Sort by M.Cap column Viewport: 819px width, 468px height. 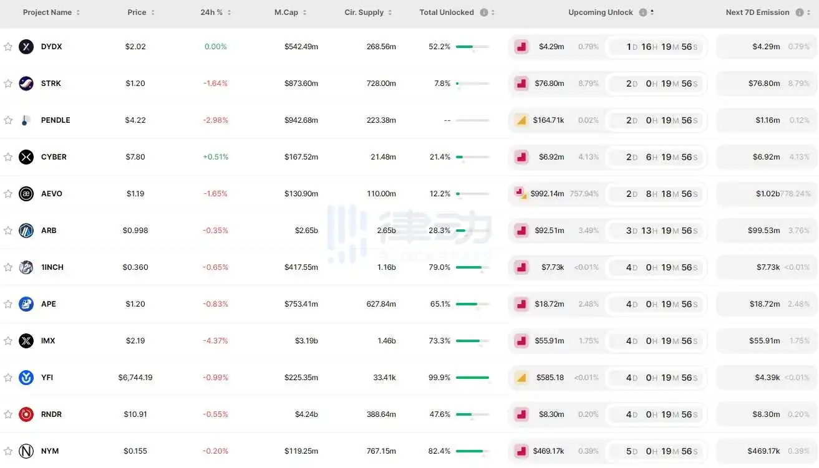(291, 12)
